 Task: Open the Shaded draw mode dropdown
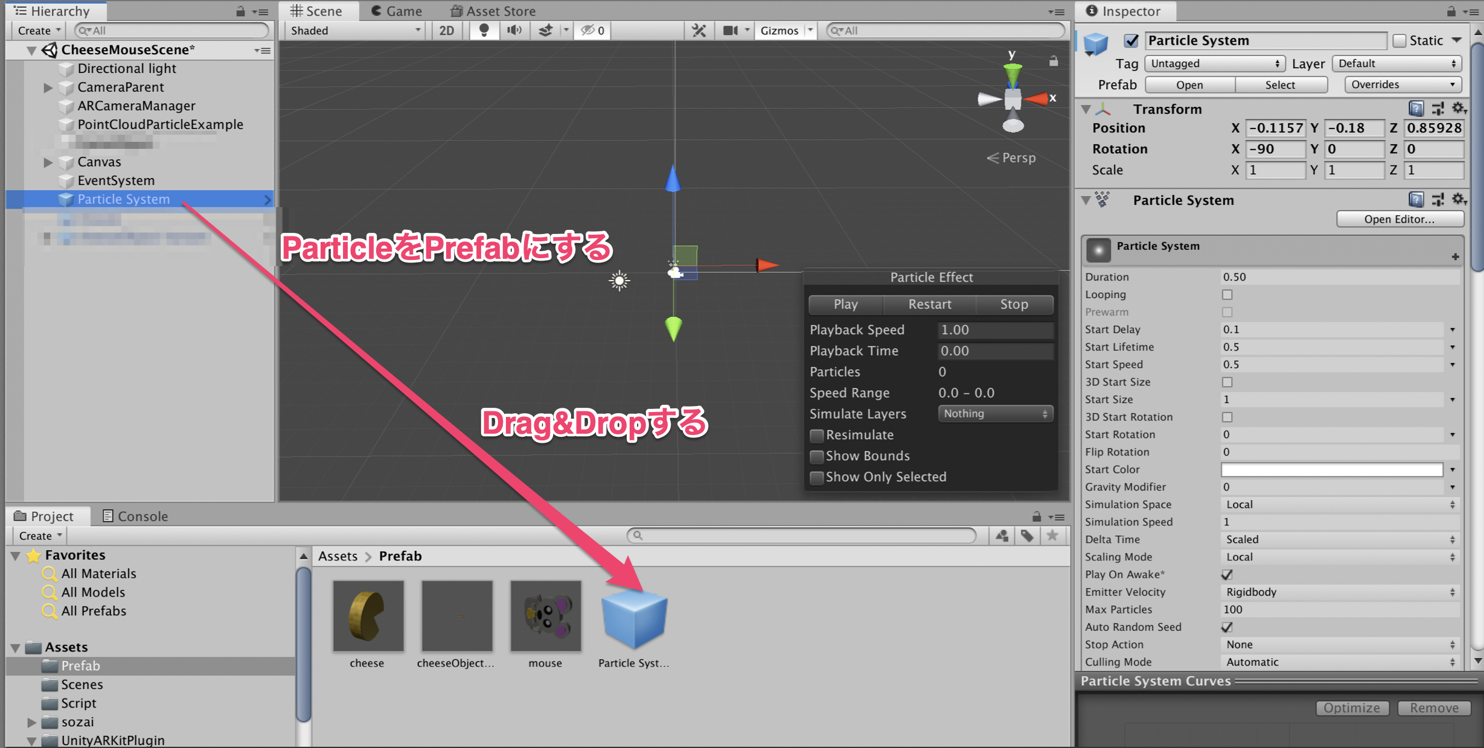tap(355, 30)
